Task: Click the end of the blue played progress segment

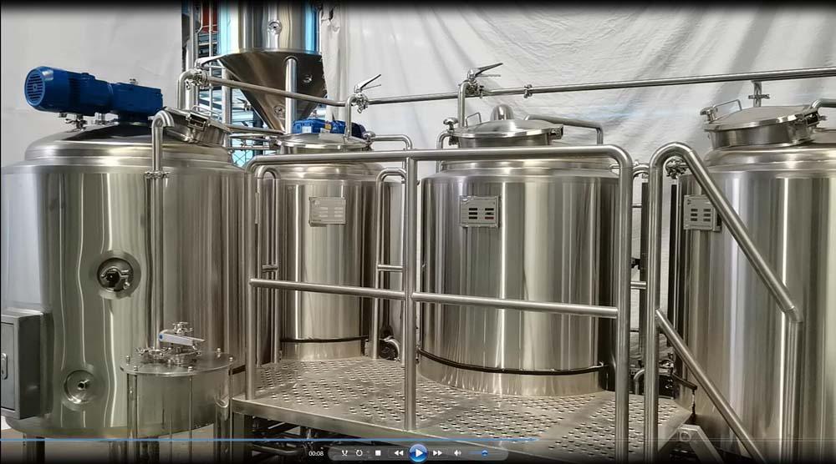Action: coord(536,440)
